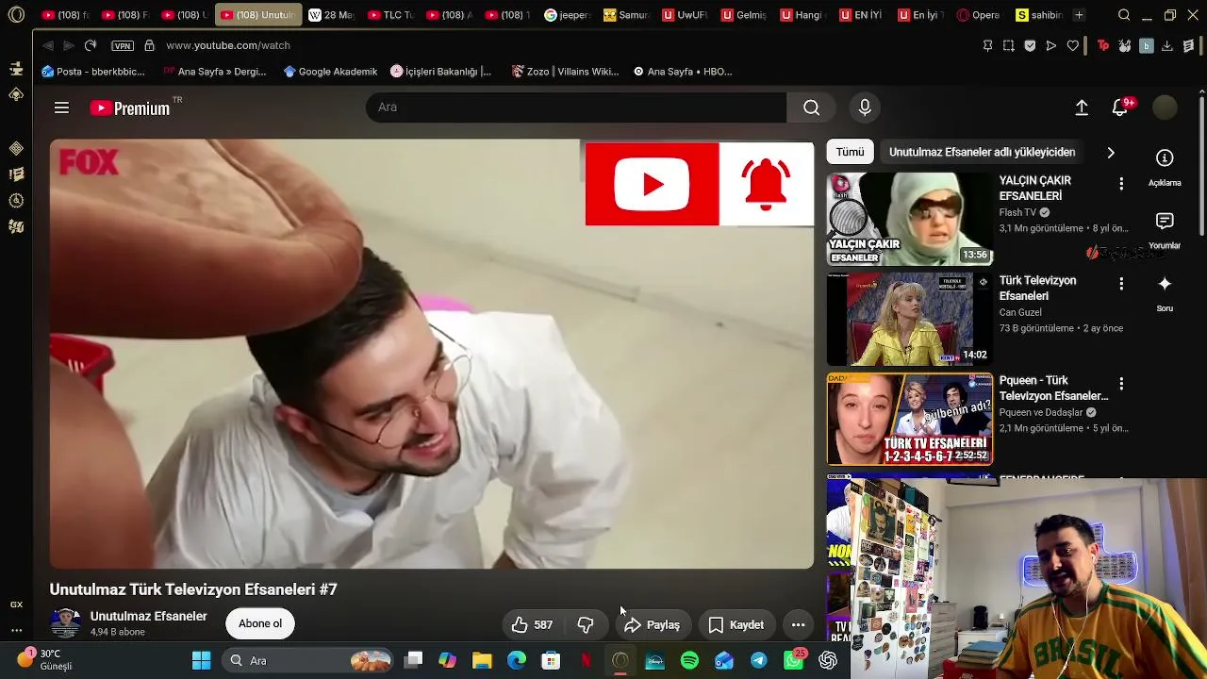This screenshot has height=679, width=1207.
Task: Open Spotify from taskbar
Action: [689, 660]
